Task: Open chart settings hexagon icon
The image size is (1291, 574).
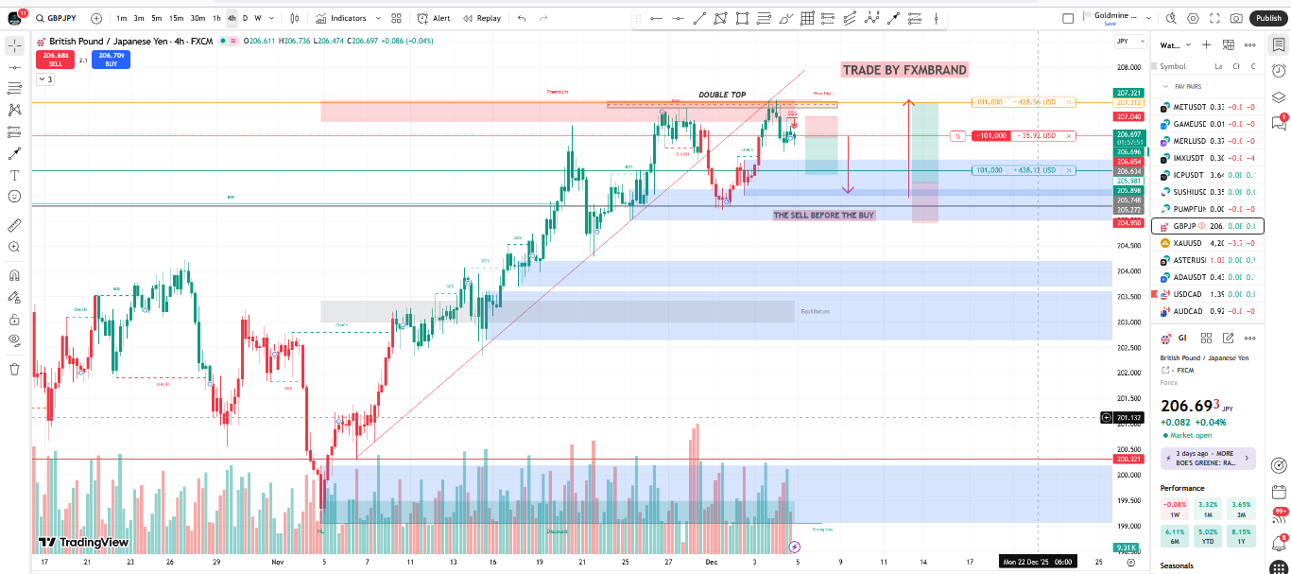Action: pos(1193,18)
